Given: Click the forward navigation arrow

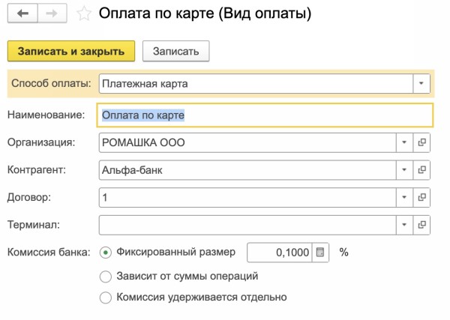Looking at the screenshot, I should [x=51, y=13].
